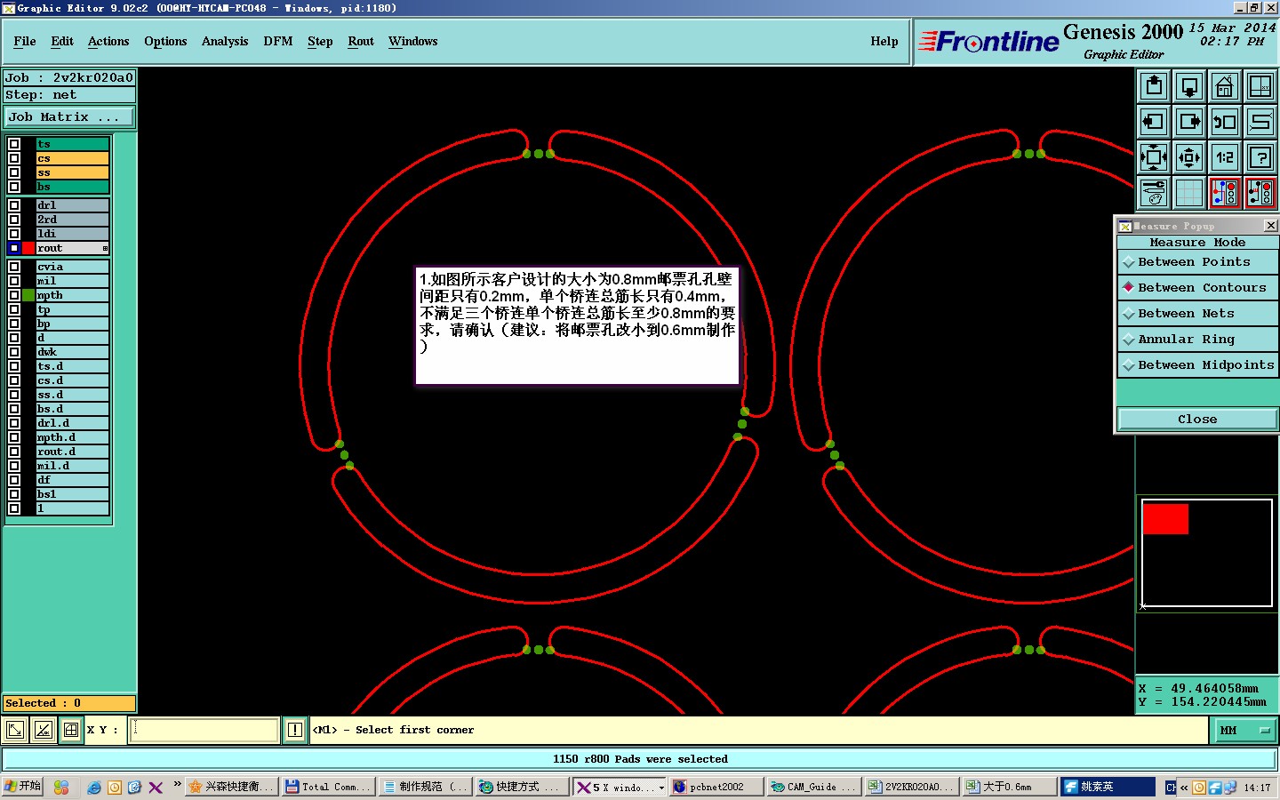The image size is (1280, 800).
Task: Open the Rout menu
Action: (x=361, y=42)
